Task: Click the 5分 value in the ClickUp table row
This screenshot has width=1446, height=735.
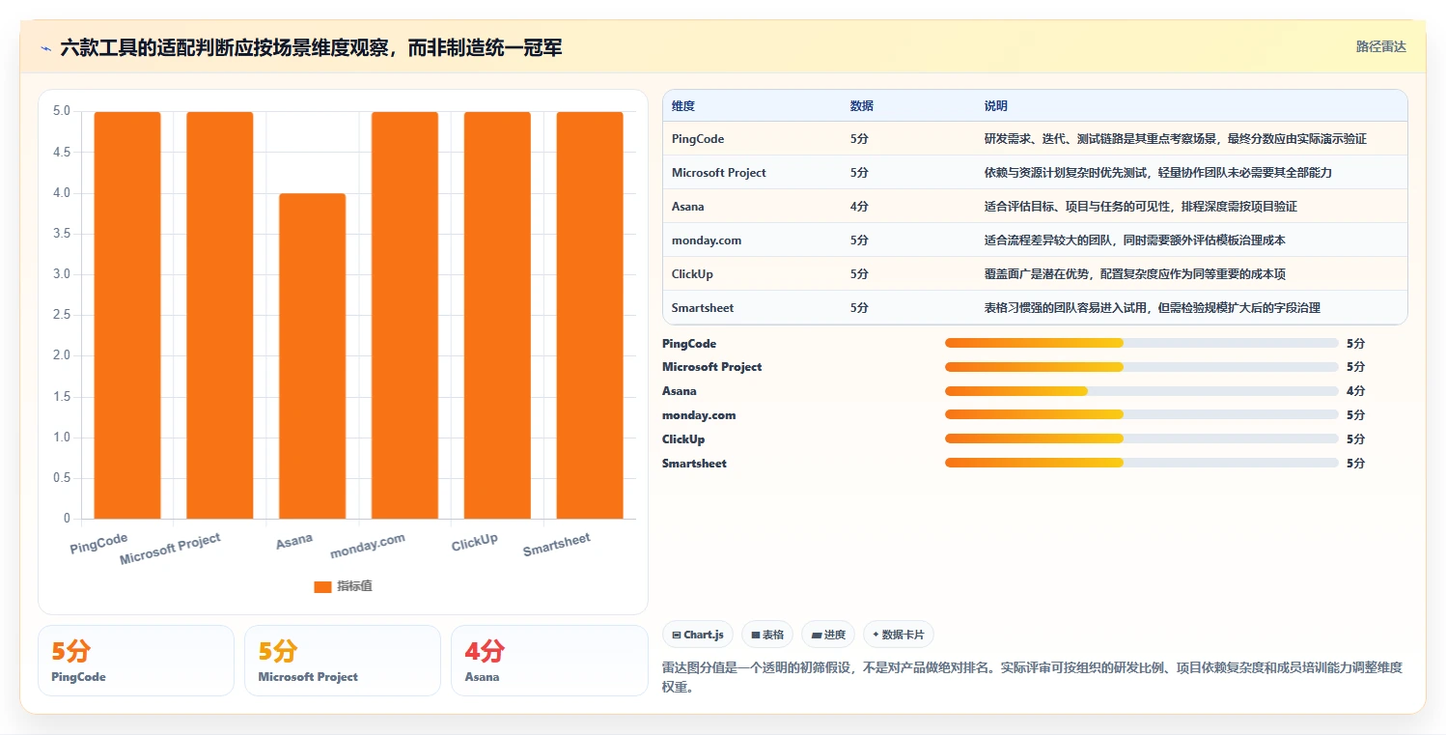Action: coord(859,274)
